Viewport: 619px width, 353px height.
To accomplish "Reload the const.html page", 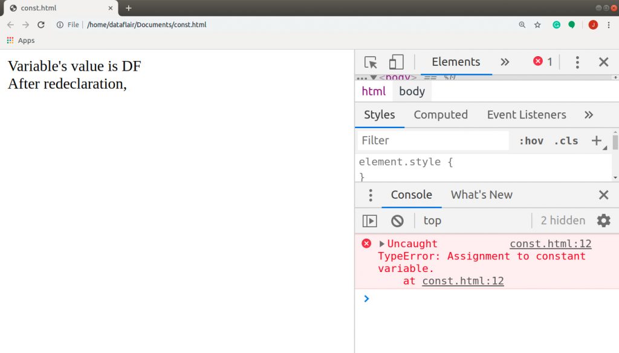I will 41,25.
